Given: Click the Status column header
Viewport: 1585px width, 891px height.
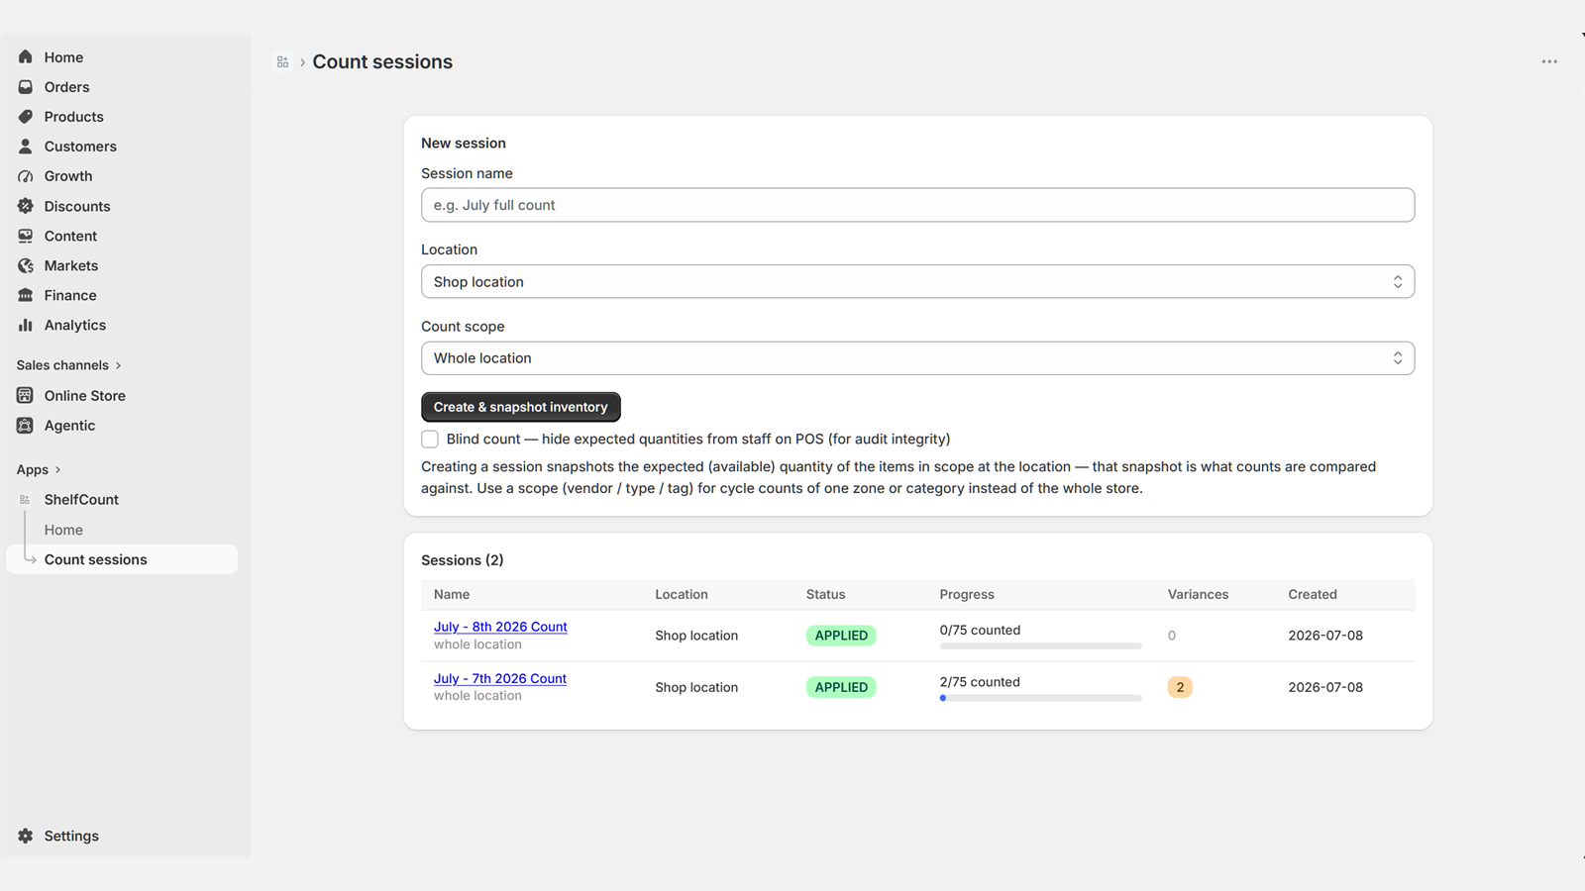Looking at the screenshot, I should (x=826, y=594).
